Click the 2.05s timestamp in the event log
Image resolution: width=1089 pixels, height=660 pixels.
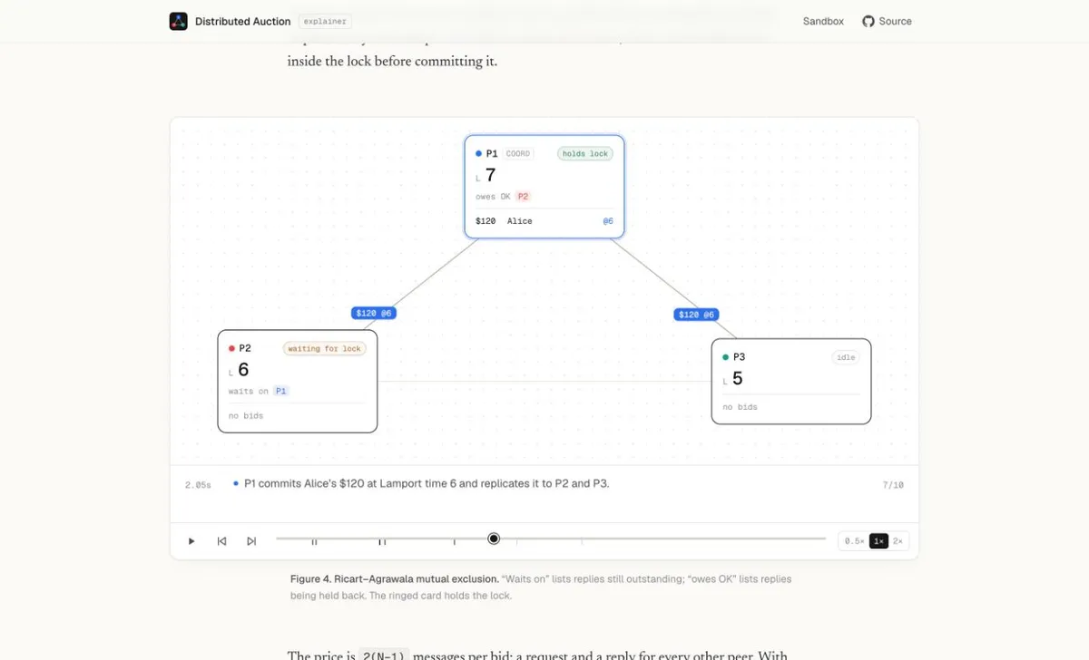coord(198,485)
